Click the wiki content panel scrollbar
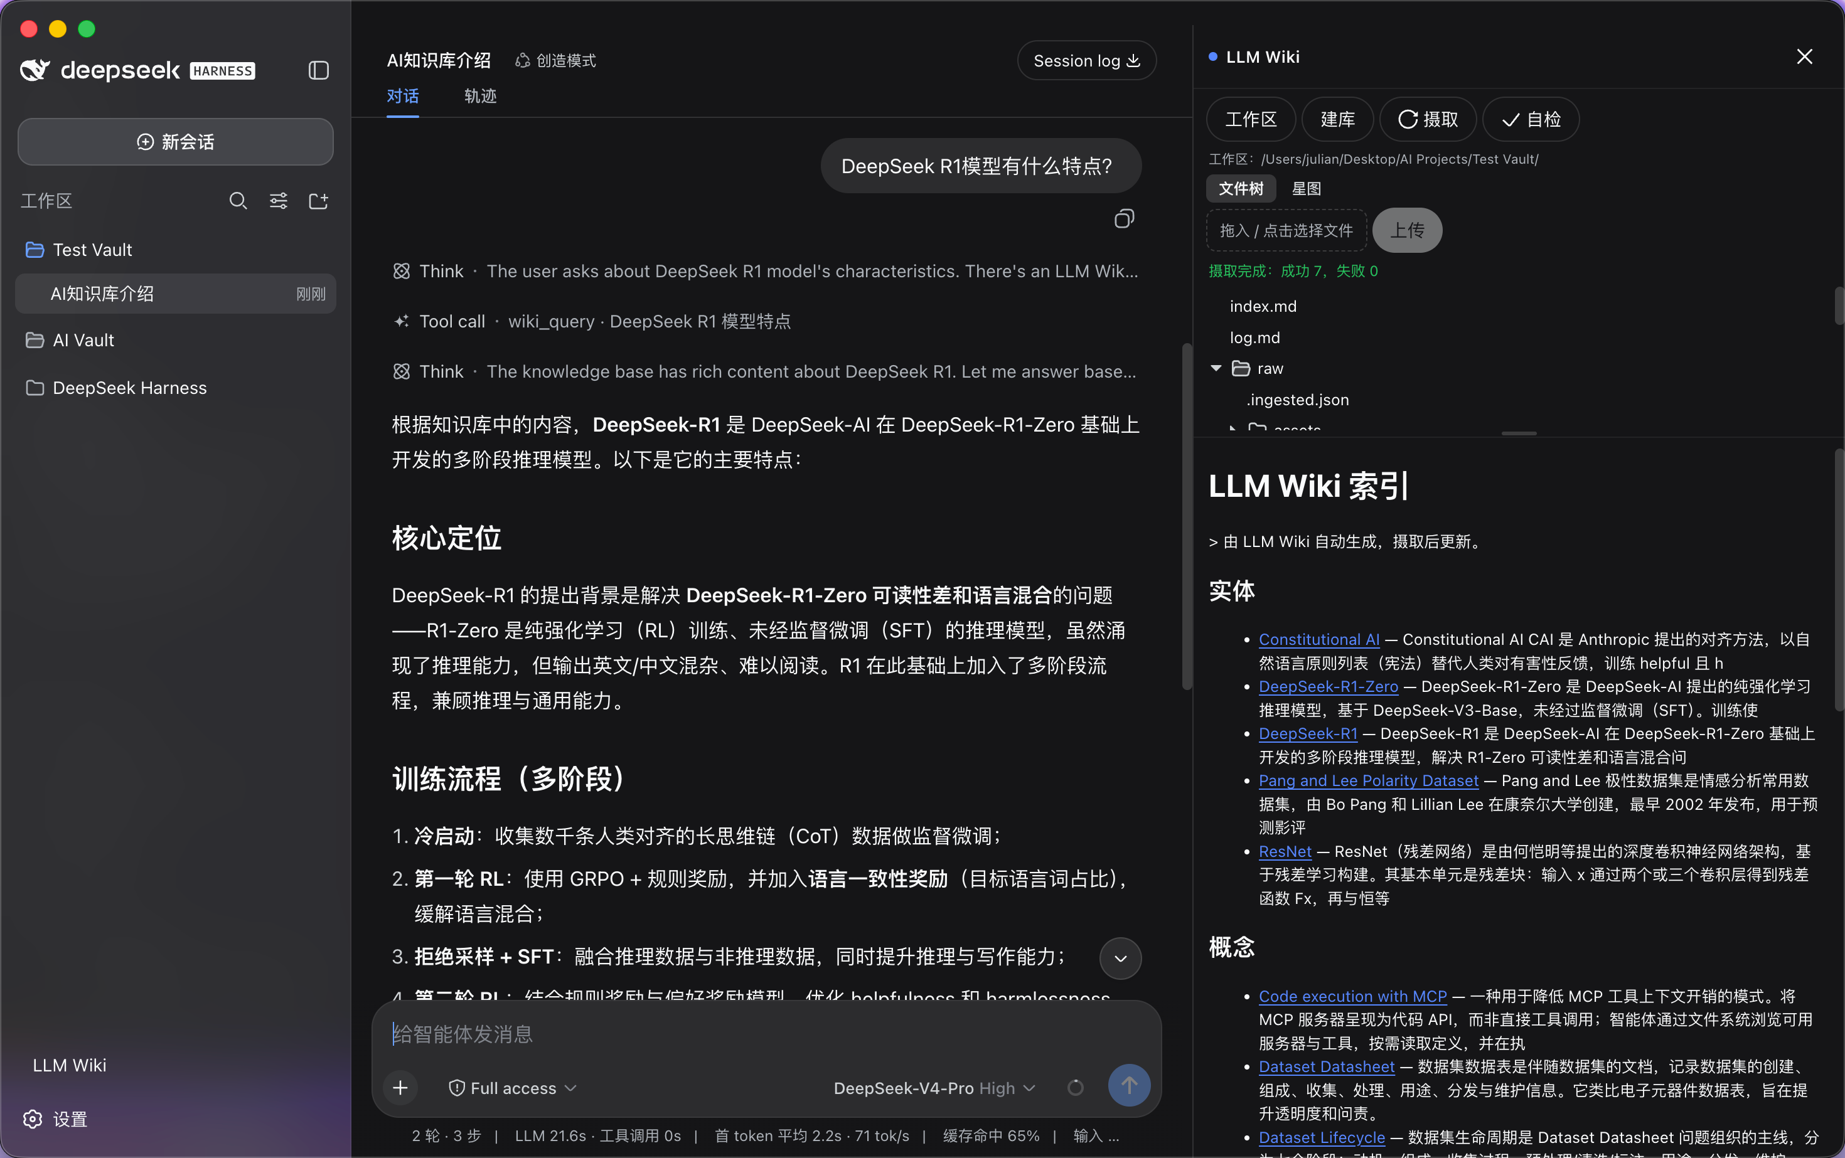1845x1158 pixels. point(1839,580)
